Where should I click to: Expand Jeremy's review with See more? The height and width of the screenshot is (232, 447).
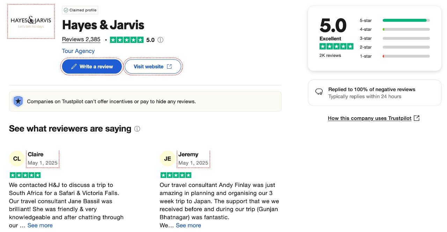tap(189, 225)
